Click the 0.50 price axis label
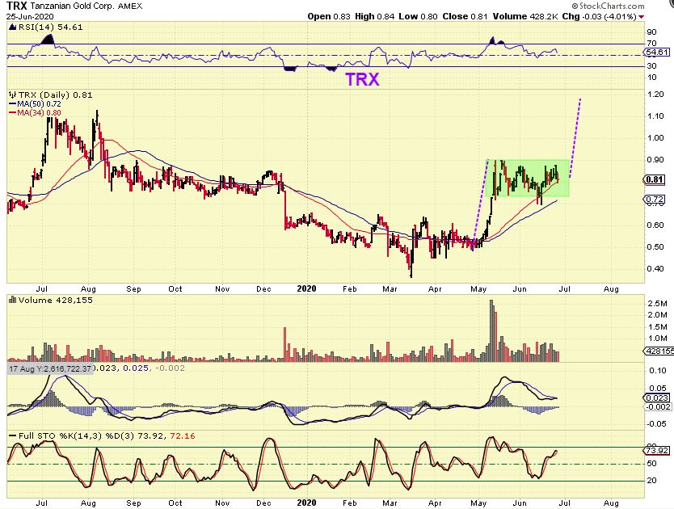This screenshot has height=509, width=674. 655,247
